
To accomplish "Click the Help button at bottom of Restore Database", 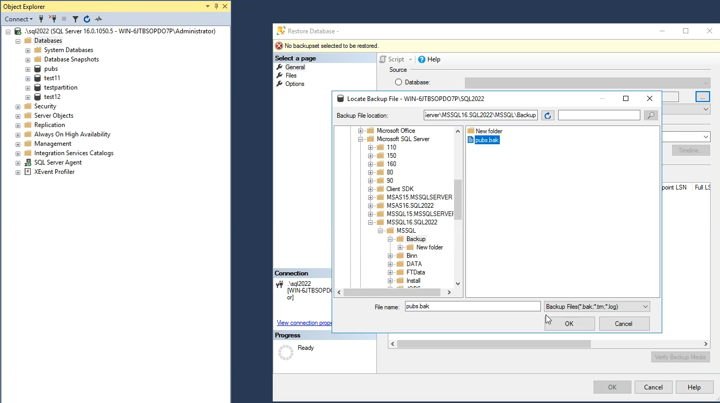I will [x=694, y=387].
